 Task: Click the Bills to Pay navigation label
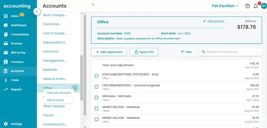(x=18, y=52)
